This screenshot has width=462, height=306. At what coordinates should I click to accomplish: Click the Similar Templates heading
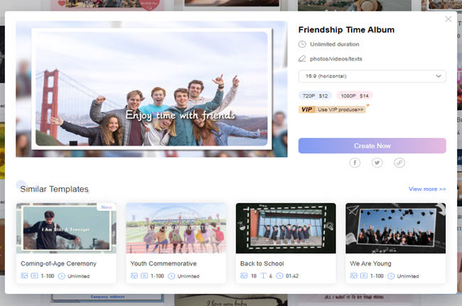click(54, 189)
